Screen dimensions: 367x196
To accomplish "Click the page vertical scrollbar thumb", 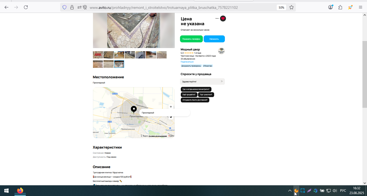I will point(365,74).
